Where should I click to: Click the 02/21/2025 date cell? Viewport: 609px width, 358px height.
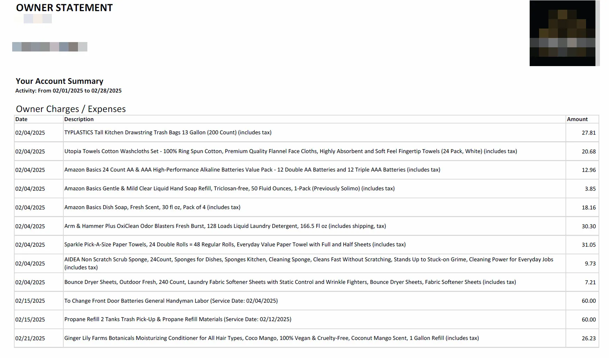[x=30, y=339]
